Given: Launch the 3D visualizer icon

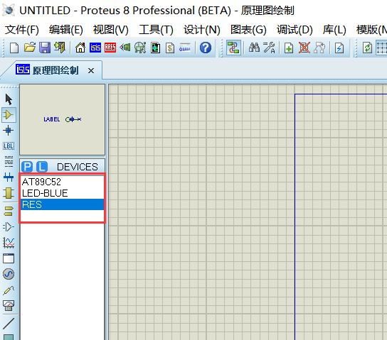Looking at the screenshot, I should pos(125,48).
